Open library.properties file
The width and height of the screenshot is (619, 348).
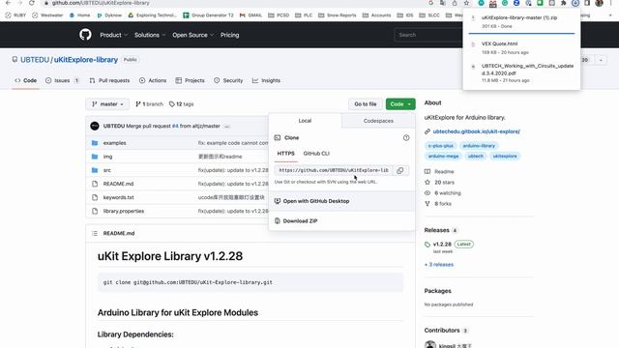[124, 211]
